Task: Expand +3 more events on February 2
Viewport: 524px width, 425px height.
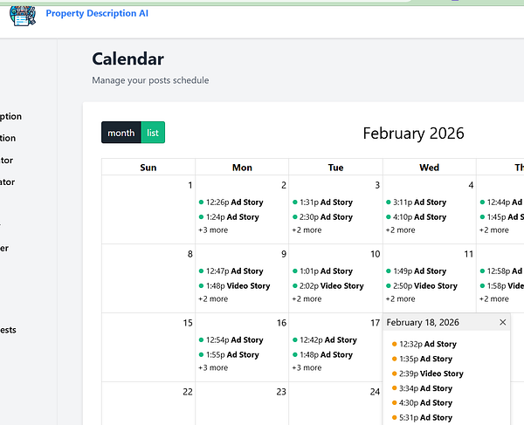Action: [213, 230]
